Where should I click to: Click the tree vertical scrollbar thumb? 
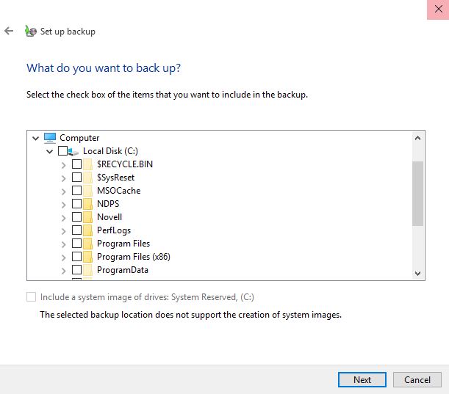417,194
